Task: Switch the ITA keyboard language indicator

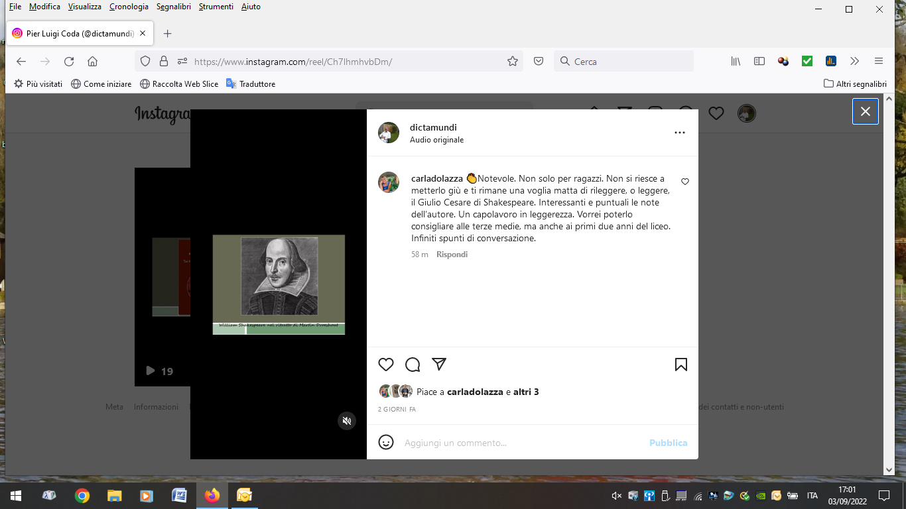Action: tap(812, 495)
